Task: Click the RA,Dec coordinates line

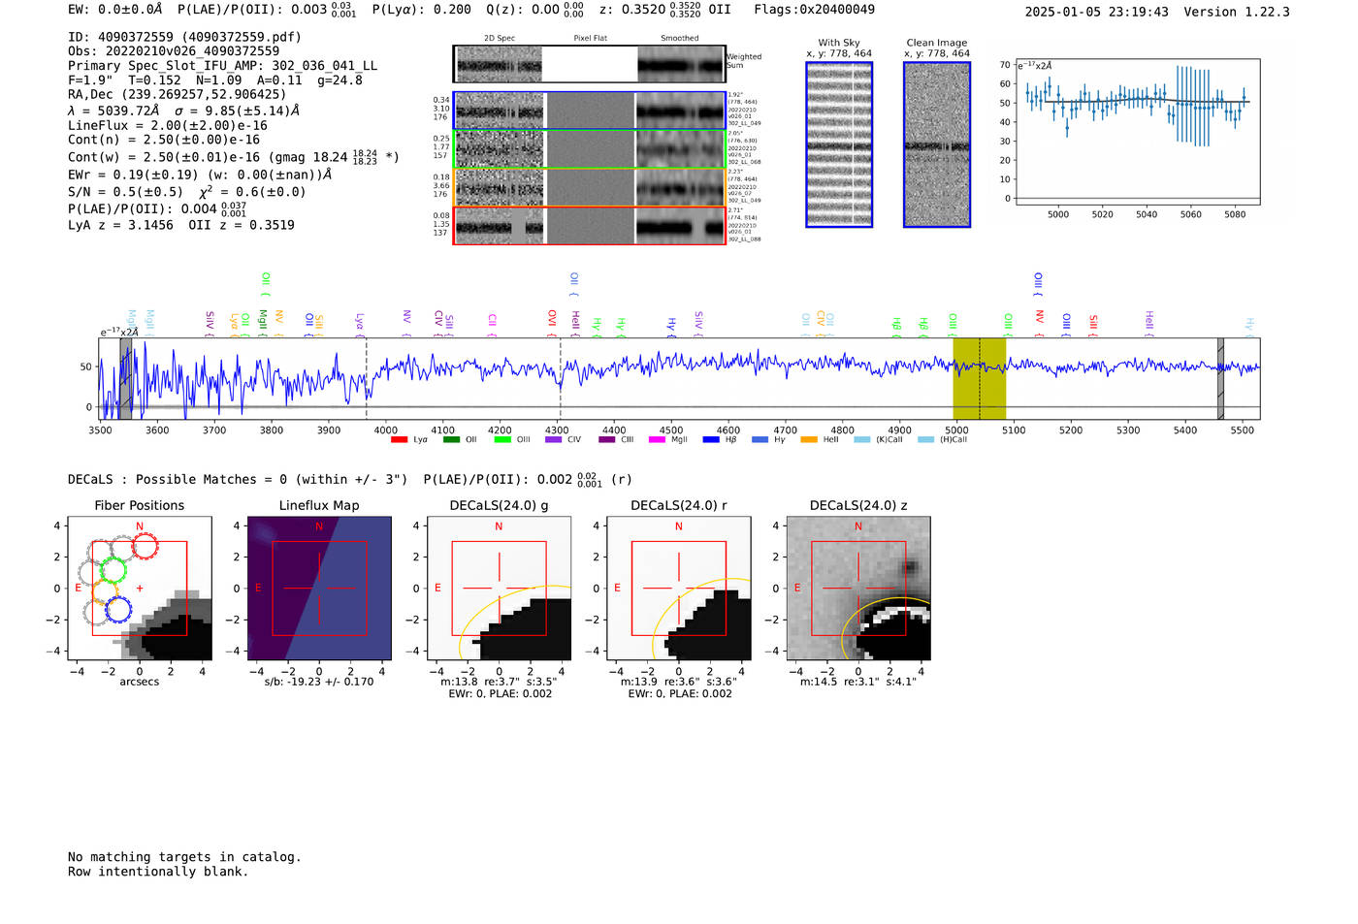Action: [178, 95]
